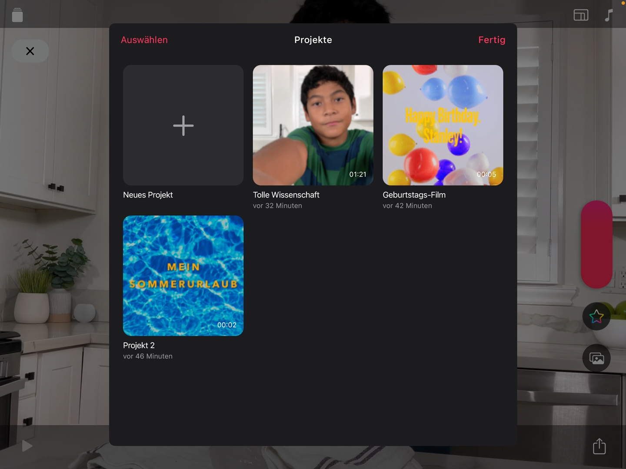Open the photo library icon
The height and width of the screenshot is (469, 626).
(x=596, y=358)
